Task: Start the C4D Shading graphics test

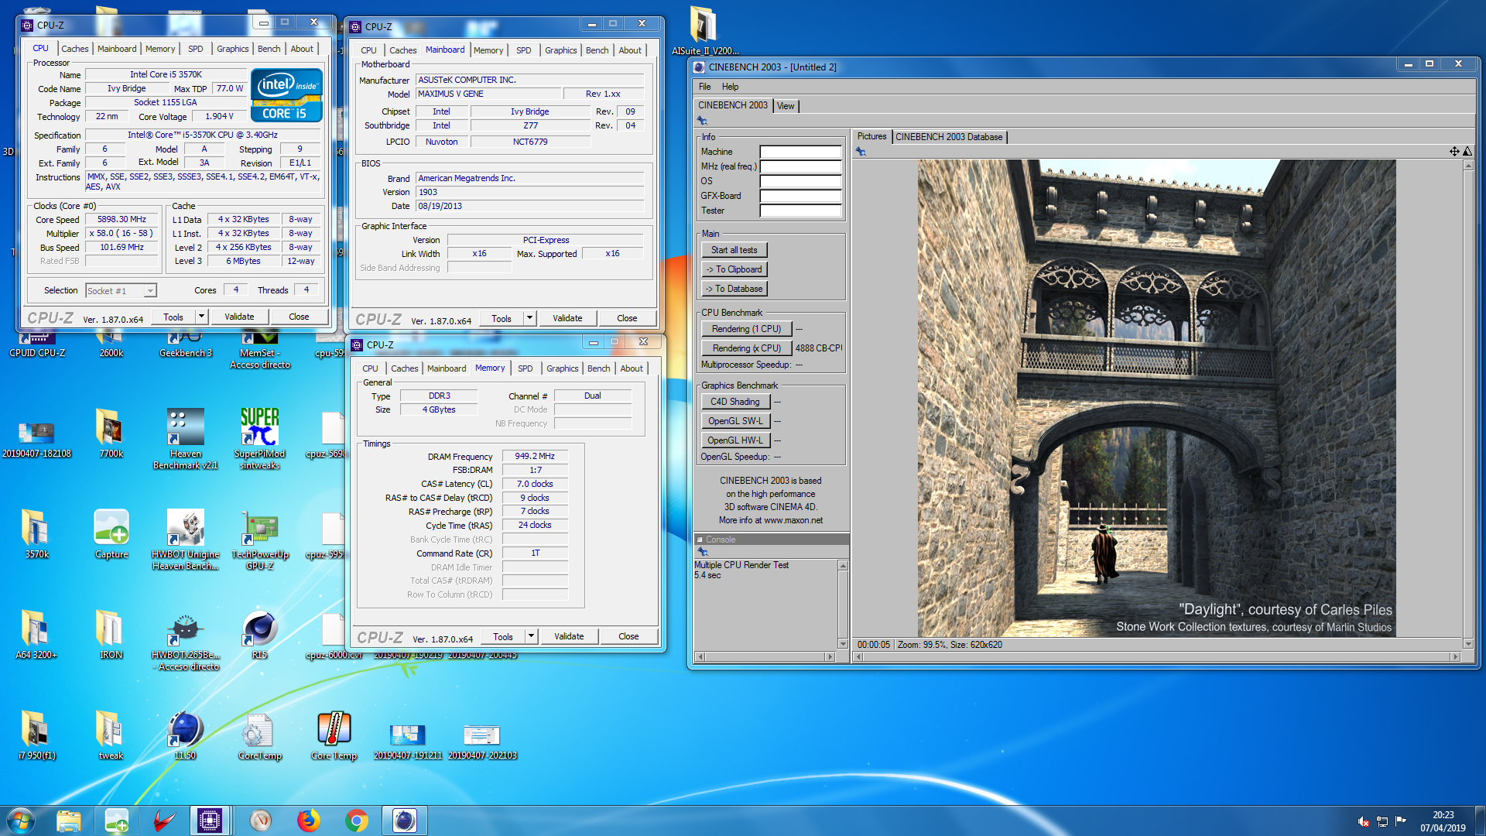Action: click(735, 402)
